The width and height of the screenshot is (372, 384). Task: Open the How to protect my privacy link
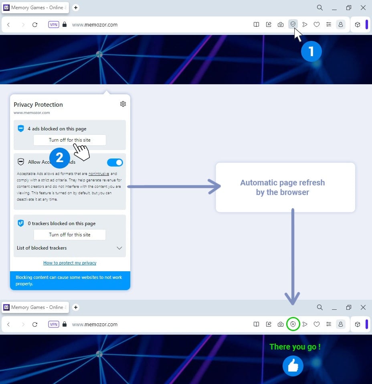click(x=70, y=263)
